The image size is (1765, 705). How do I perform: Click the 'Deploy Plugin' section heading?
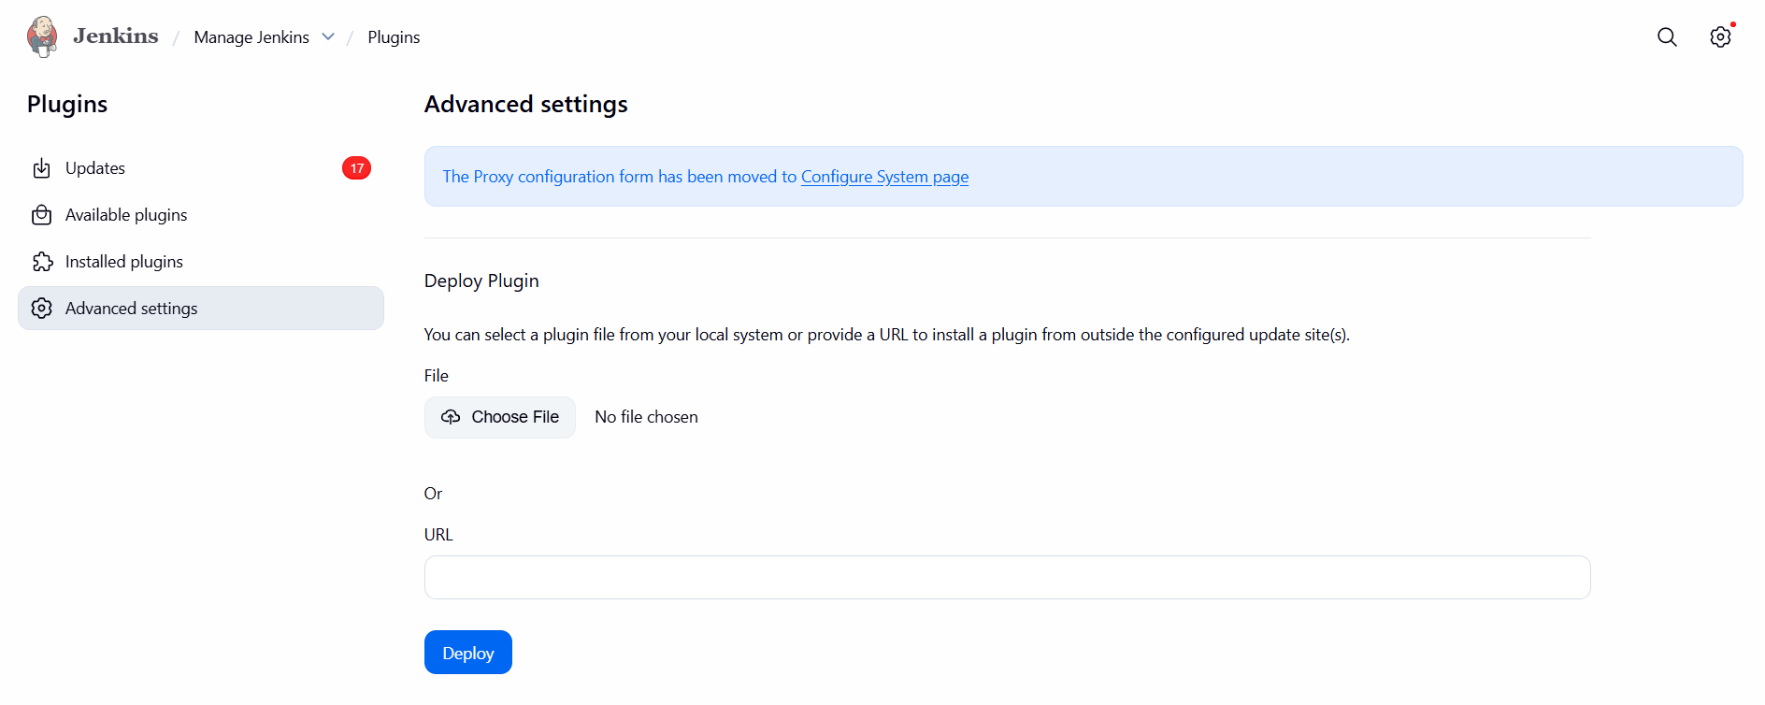[x=481, y=281]
